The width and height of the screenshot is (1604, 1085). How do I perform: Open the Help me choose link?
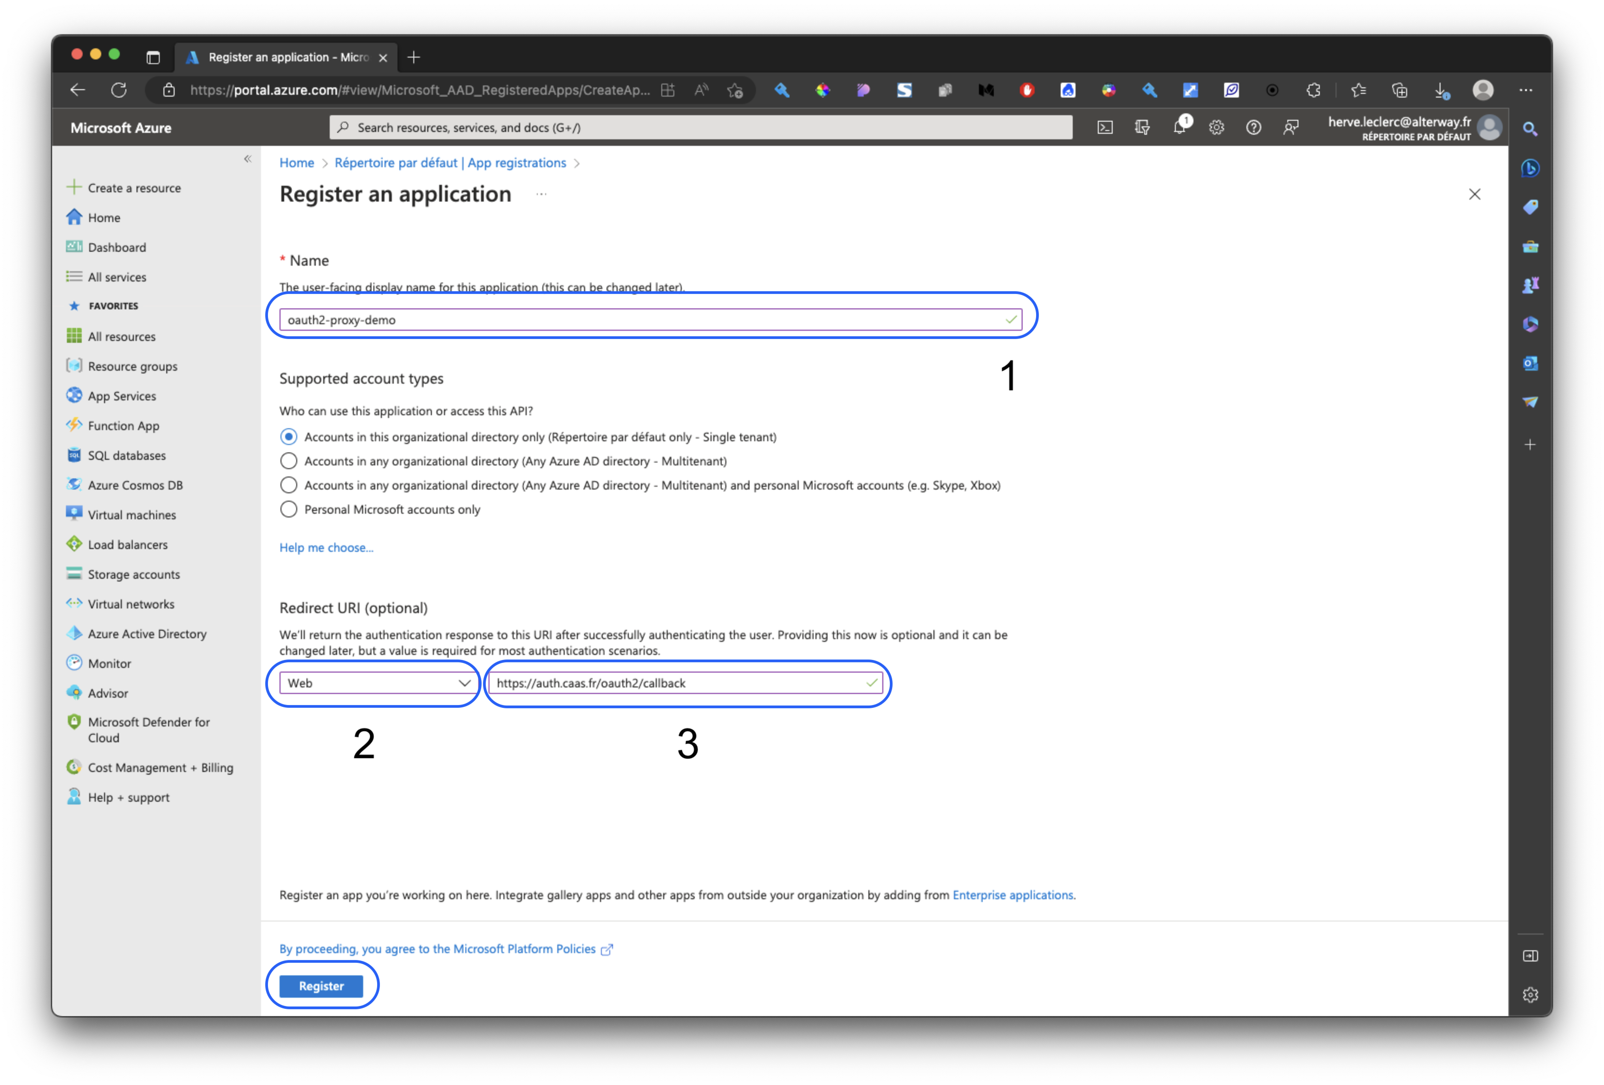(x=326, y=547)
